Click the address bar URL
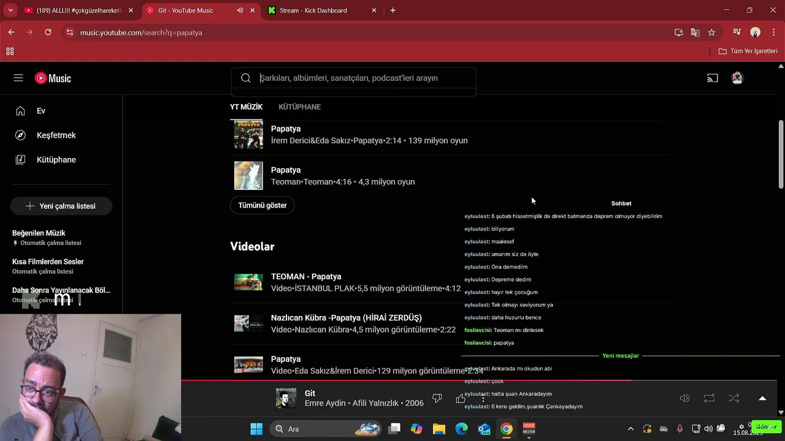The height and width of the screenshot is (441, 785). point(141,32)
